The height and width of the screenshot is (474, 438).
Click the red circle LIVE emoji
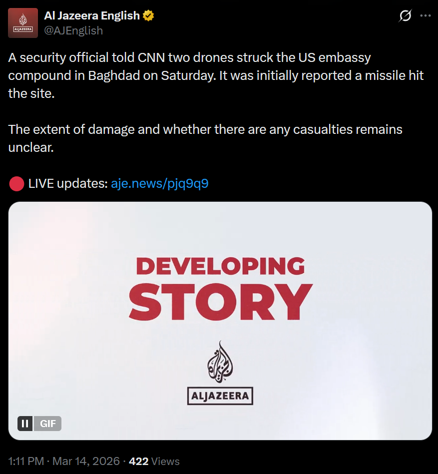16,184
